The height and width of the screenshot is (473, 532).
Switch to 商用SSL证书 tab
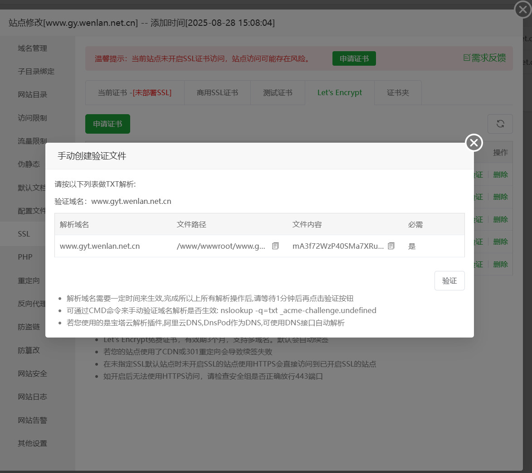tap(218, 93)
